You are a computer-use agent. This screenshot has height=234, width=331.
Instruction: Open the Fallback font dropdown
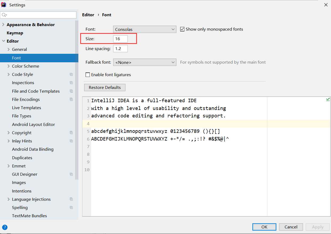(x=144, y=62)
